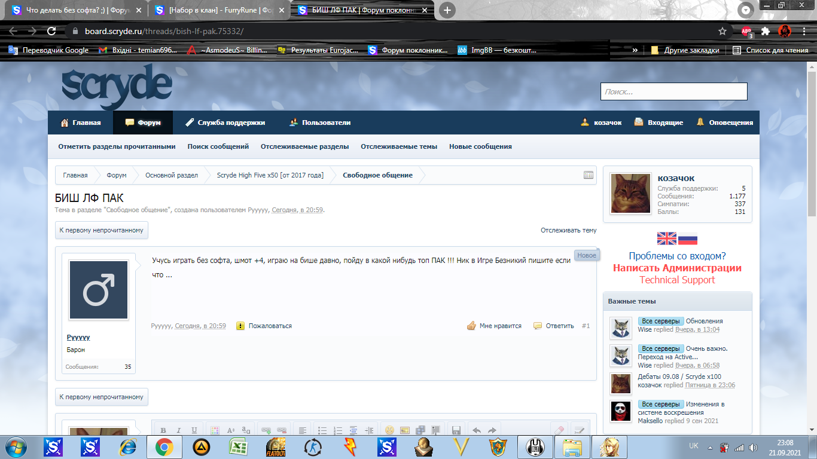Insert a smiley in the editor toolbar
817x459 pixels.
(x=389, y=430)
